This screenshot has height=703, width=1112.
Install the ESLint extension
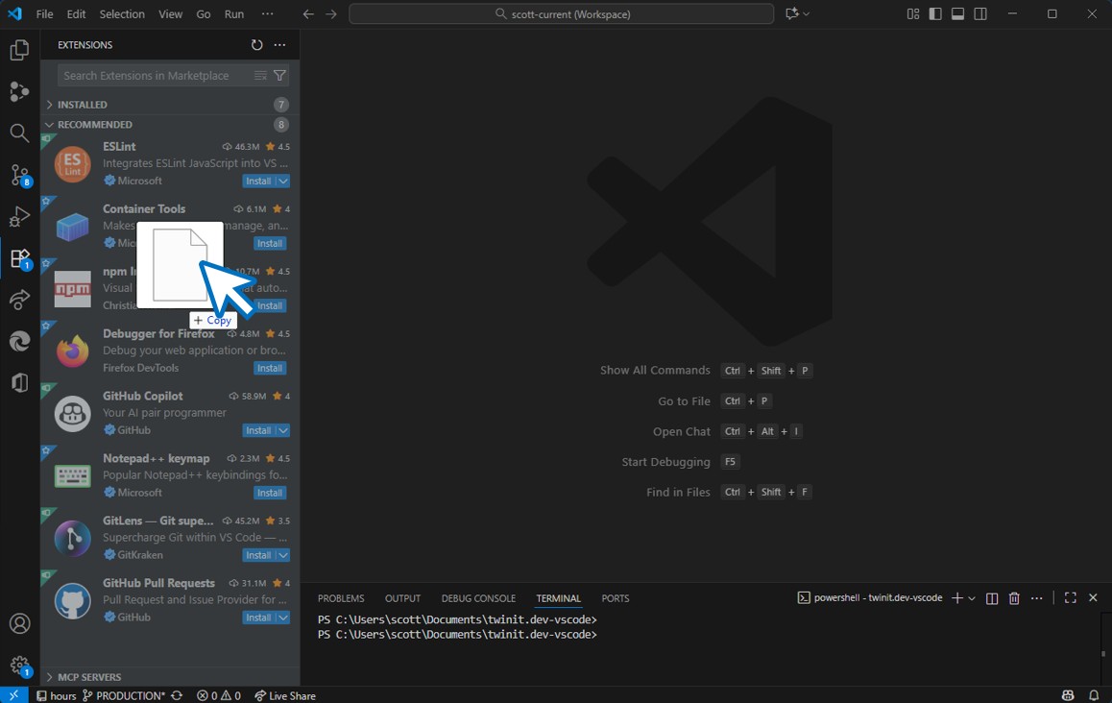[x=259, y=181]
